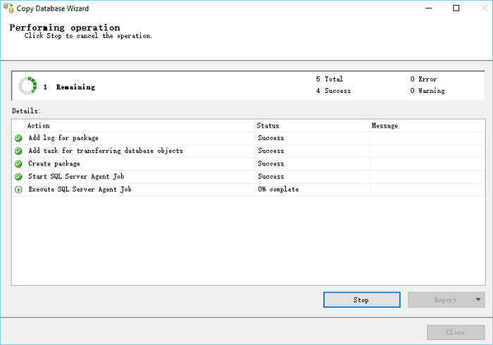
Task: Click the 0% complete status cell
Action: click(278, 189)
